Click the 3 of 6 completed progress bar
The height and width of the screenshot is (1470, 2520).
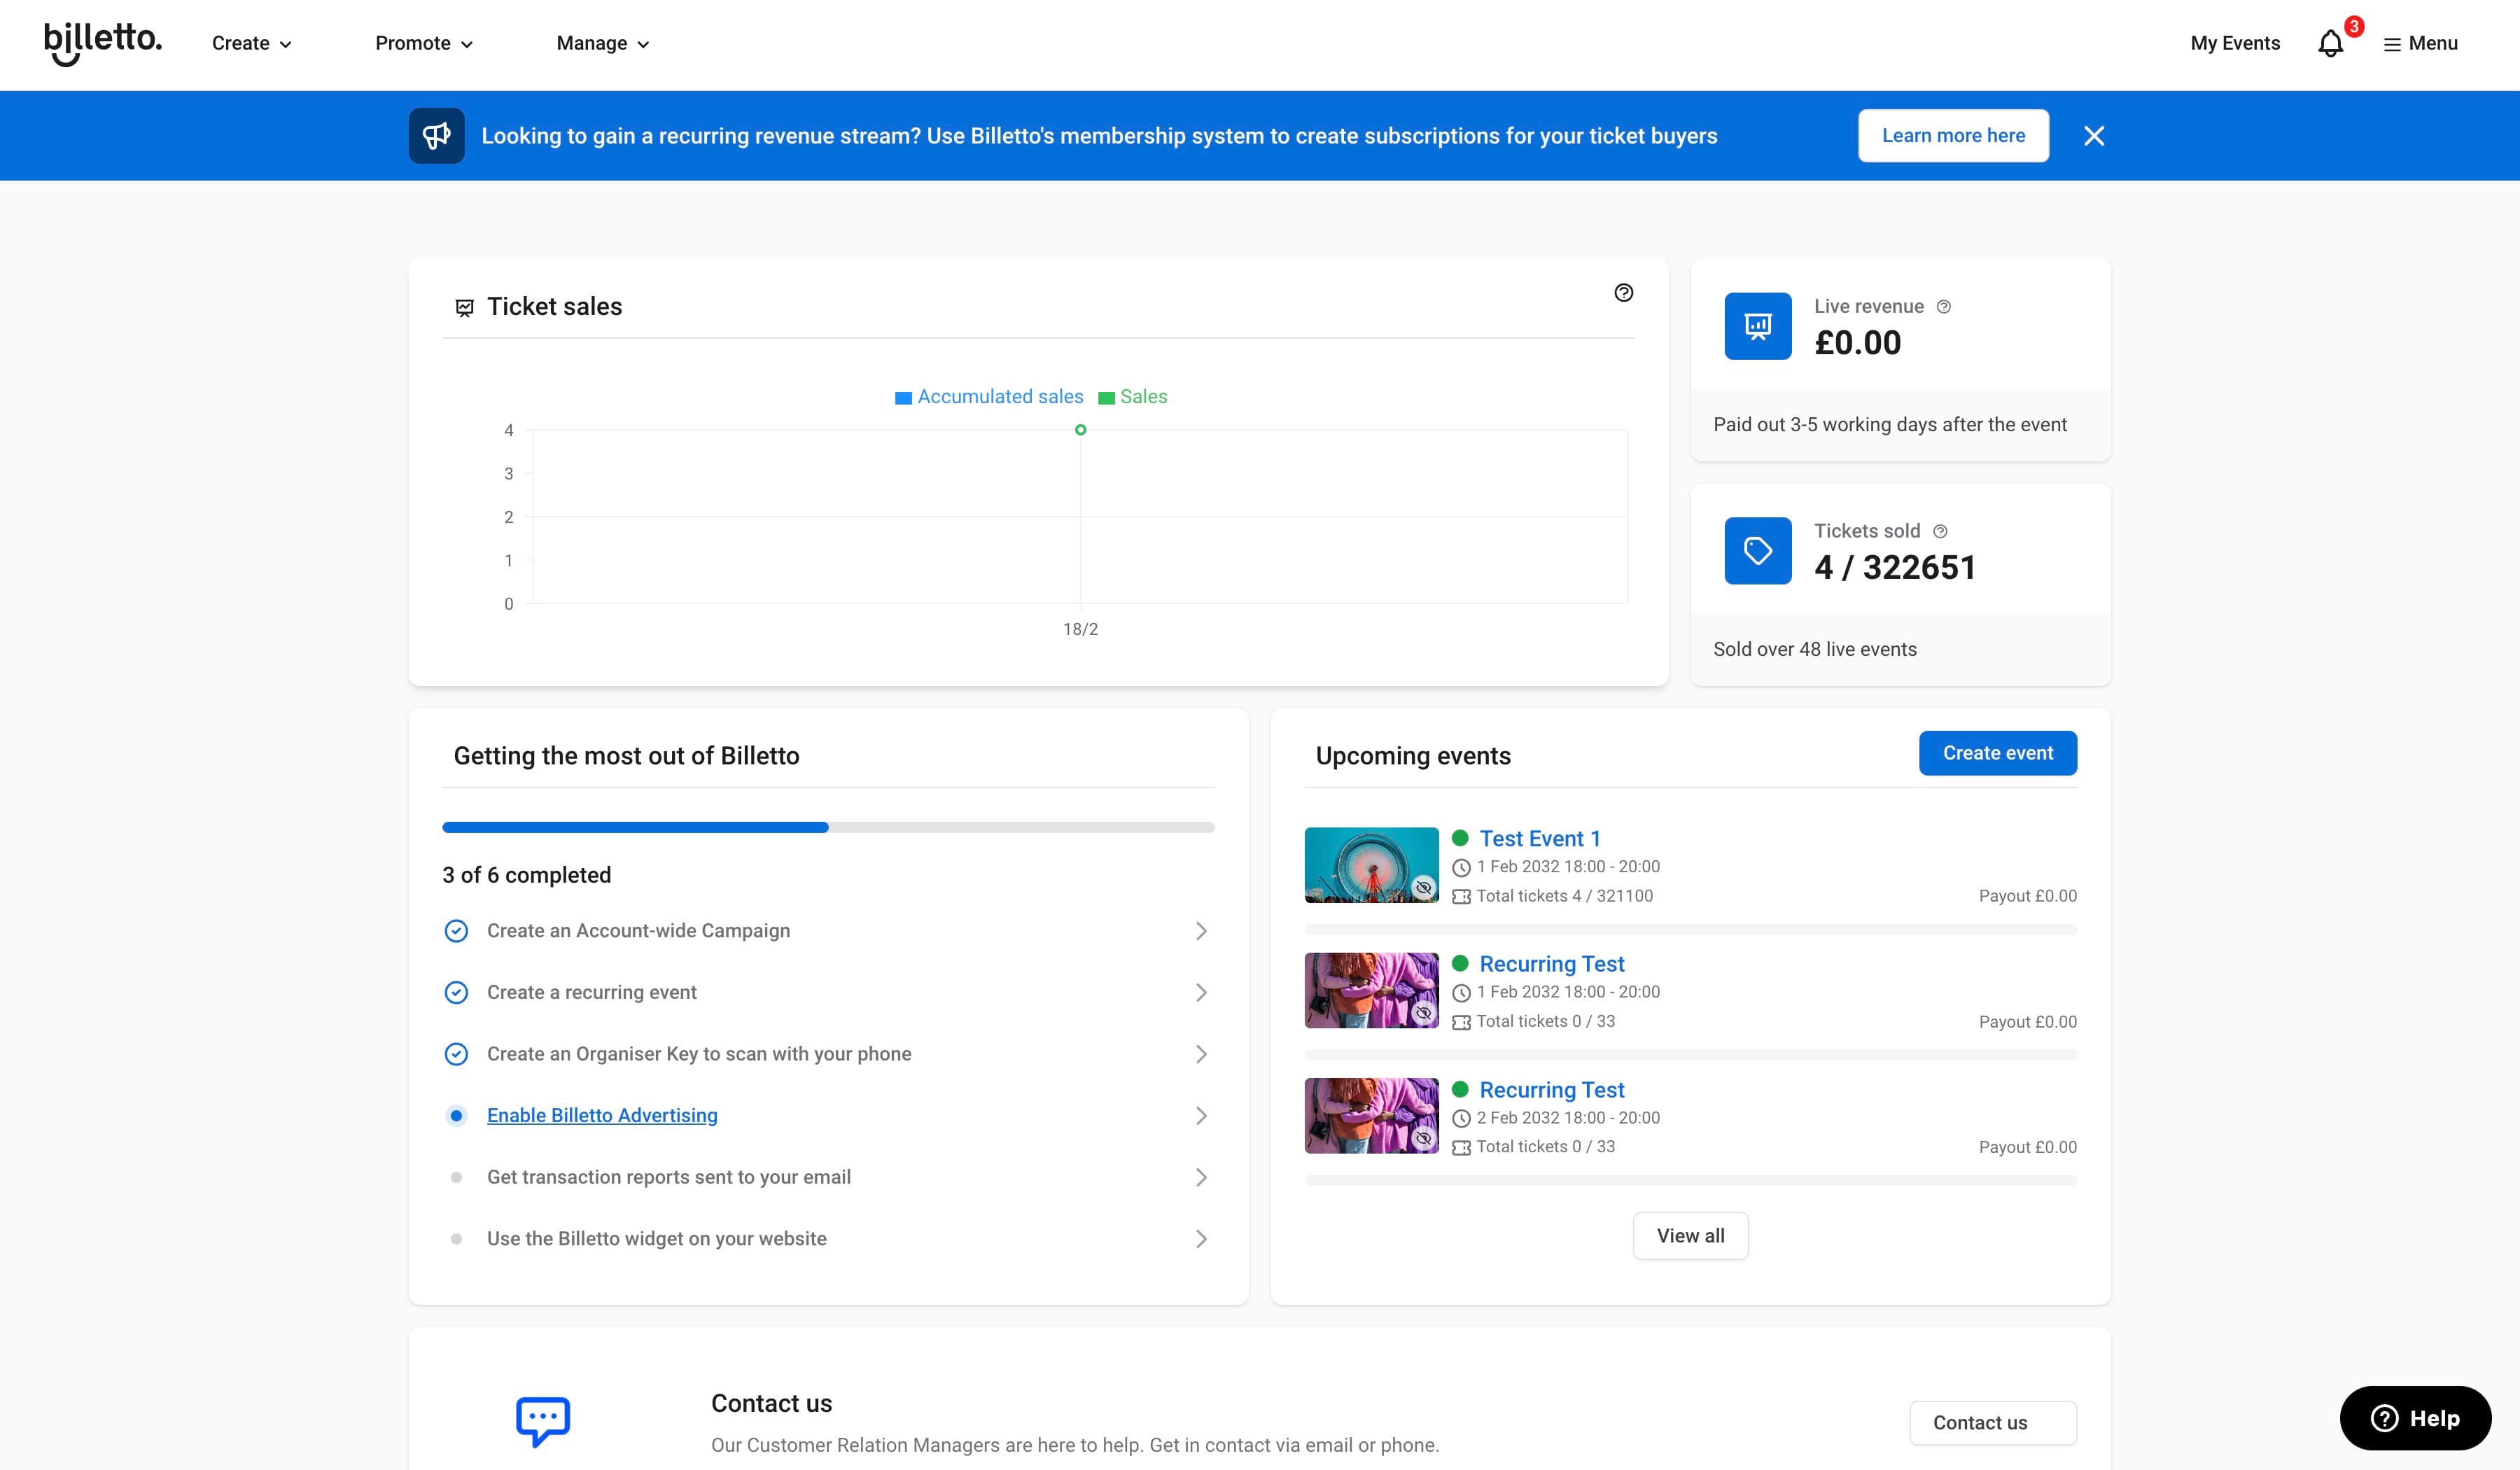[x=828, y=828]
